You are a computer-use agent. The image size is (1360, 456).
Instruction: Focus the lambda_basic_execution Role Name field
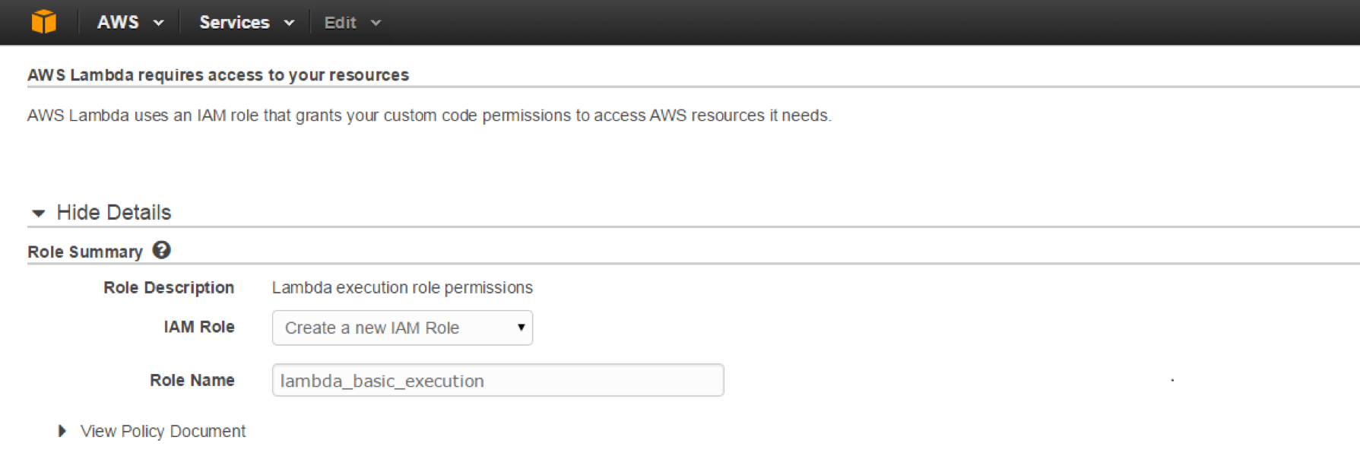(497, 380)
